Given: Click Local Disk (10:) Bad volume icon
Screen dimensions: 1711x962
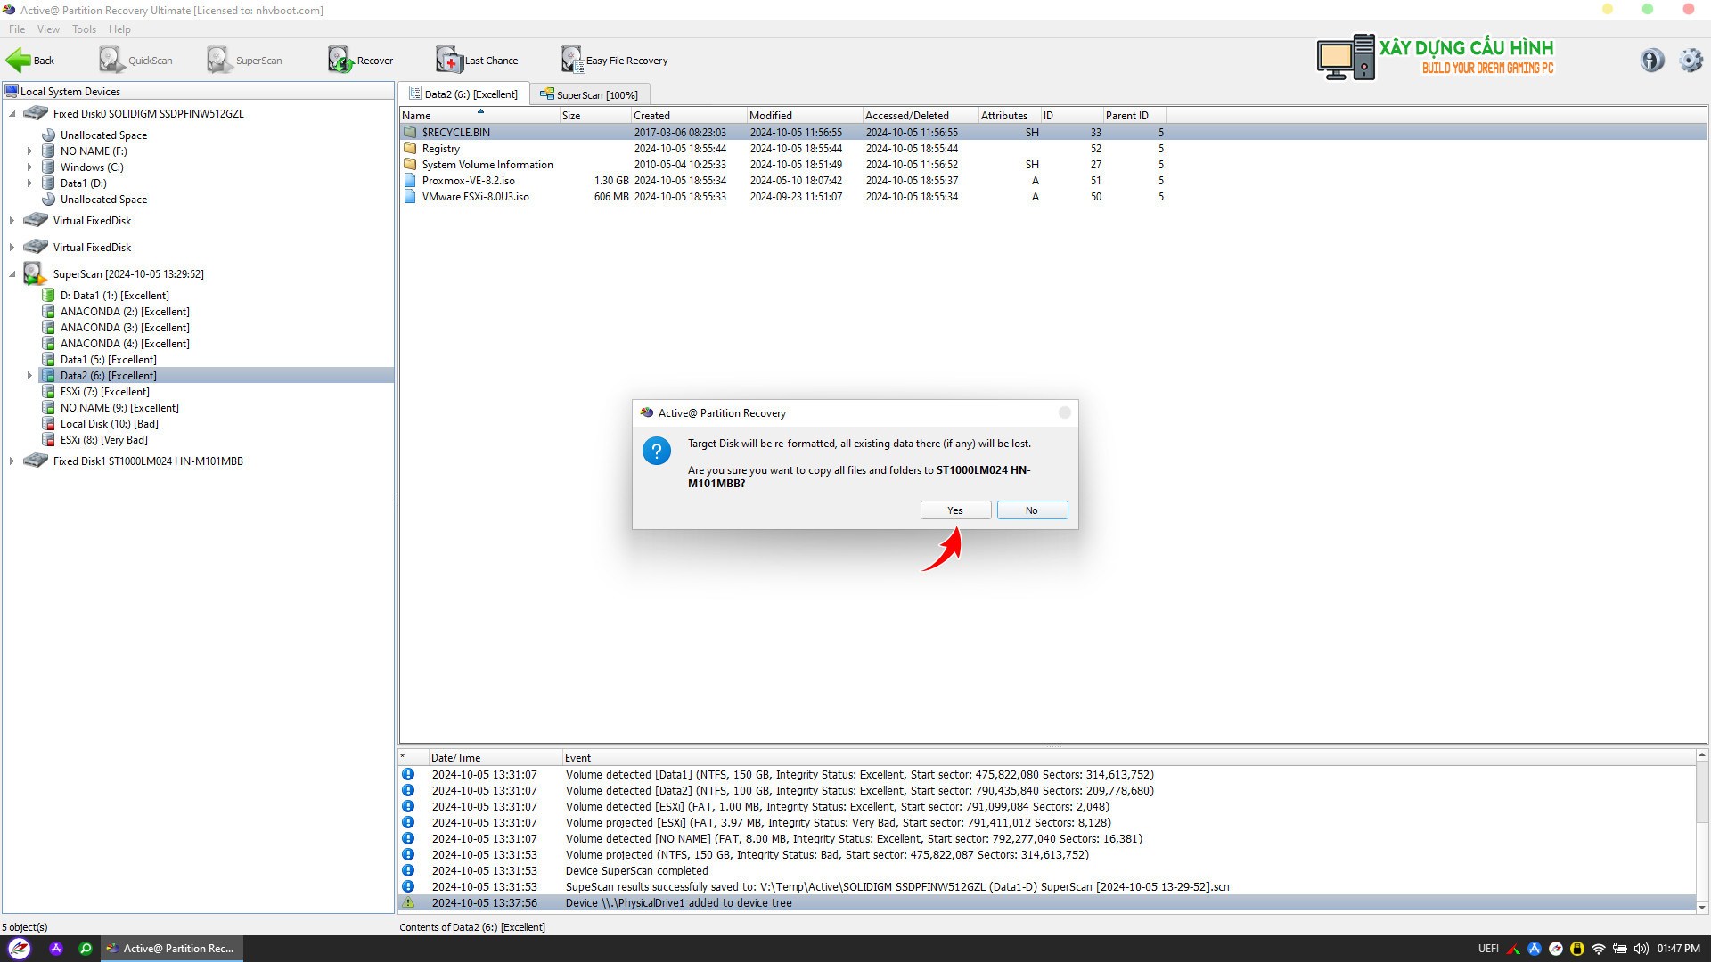Looking at the screenshot, I should tap(49, 423).
